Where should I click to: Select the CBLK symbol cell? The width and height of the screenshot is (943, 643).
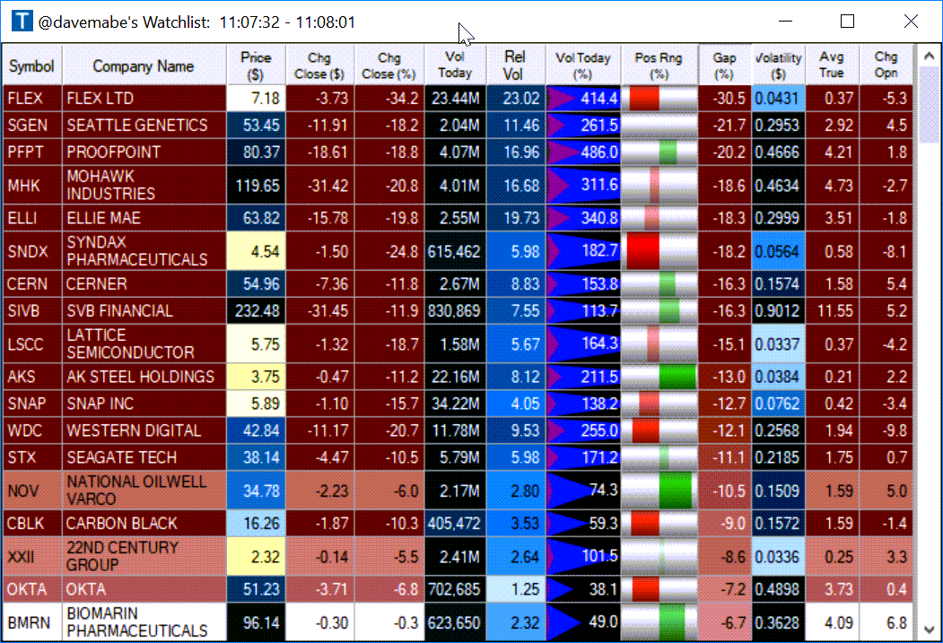[32, 524]
